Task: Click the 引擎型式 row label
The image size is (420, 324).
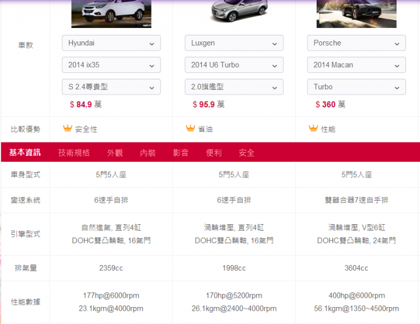Action: (x=26, y=234)
